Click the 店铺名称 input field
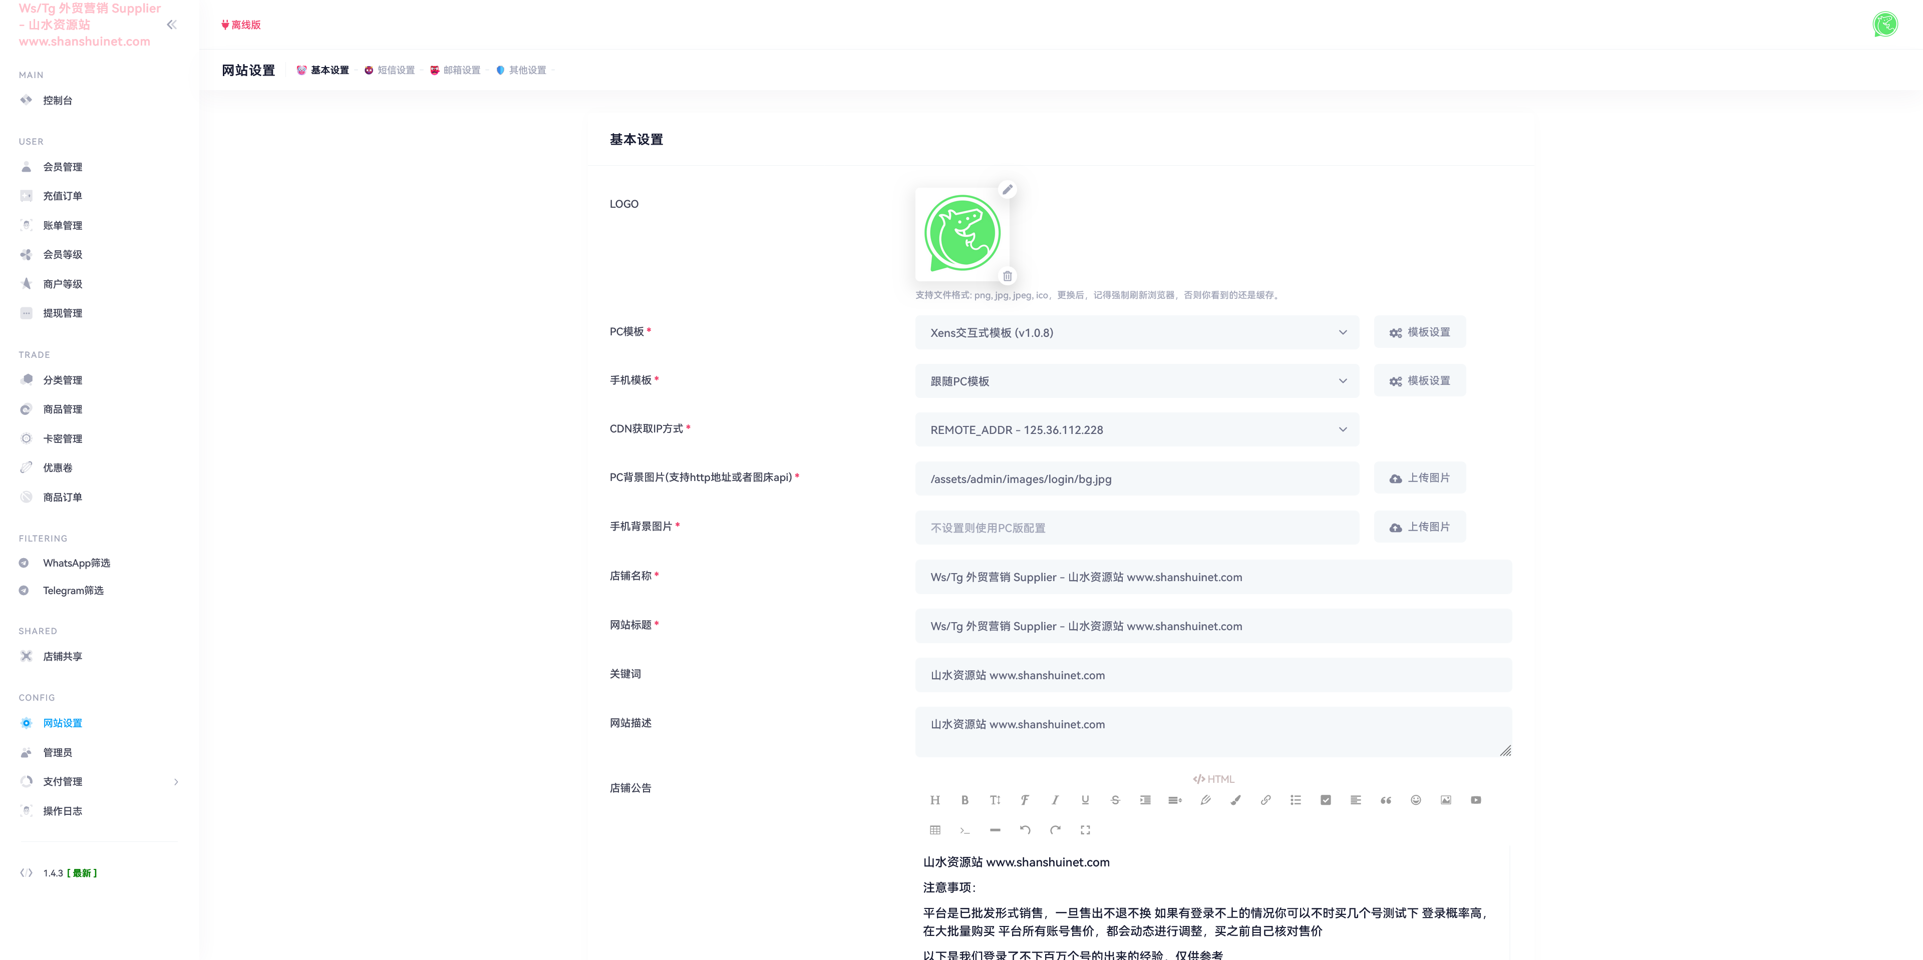Image resolution: width=1923 pixels, height=960 pixels. pyautogui.click(x=1213, y=577)
